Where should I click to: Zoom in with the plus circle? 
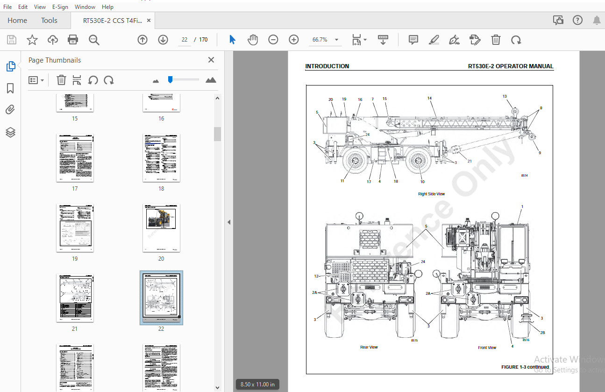[294, 40]
